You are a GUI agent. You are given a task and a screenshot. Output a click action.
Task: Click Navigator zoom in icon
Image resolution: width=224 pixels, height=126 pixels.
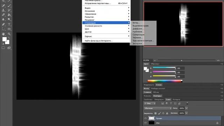218,61
